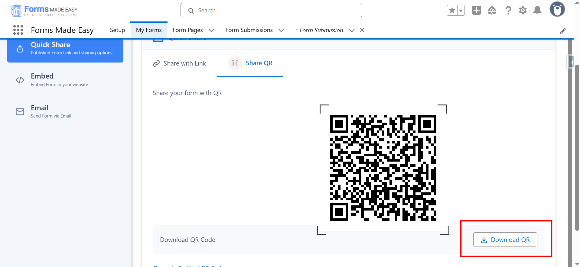580x267 pixels.
Task: Open the Notifications bell
Action: pos(537,11)
